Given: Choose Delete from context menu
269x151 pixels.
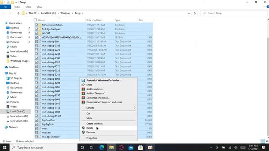Looking at the screenshot, I should [x=108, y=128].
